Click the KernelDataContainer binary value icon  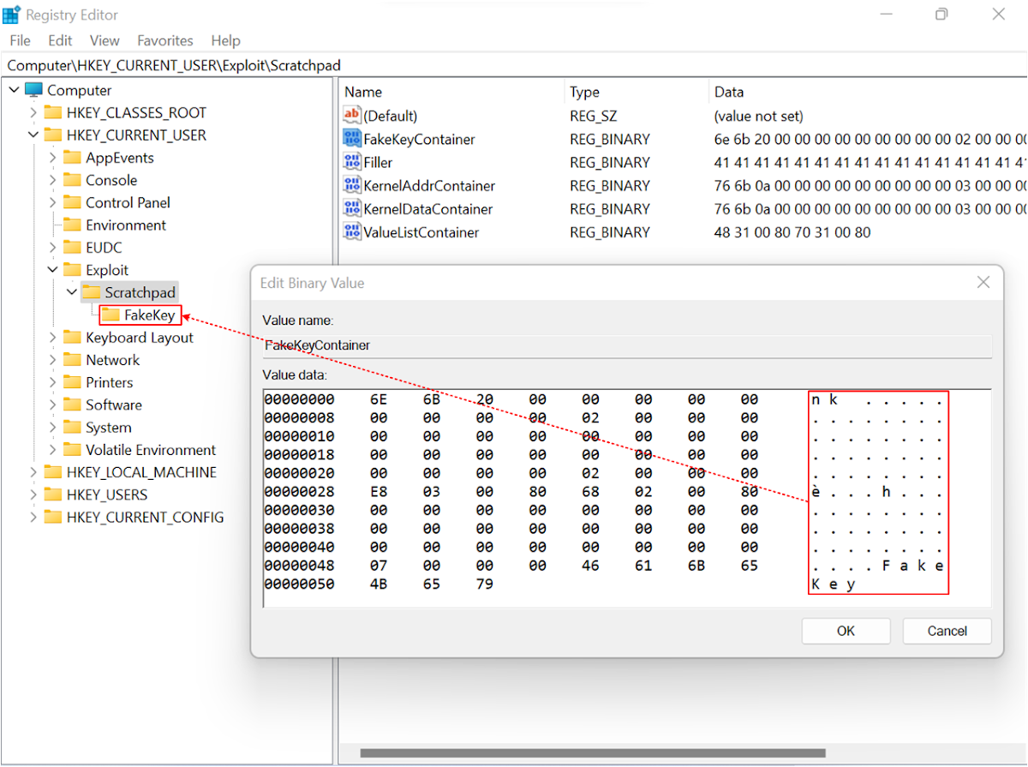click(x=352, y=208)
